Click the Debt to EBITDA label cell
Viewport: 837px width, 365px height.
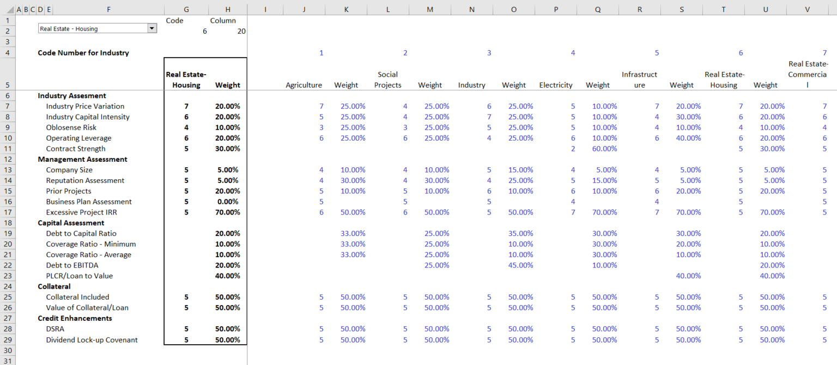70,265
